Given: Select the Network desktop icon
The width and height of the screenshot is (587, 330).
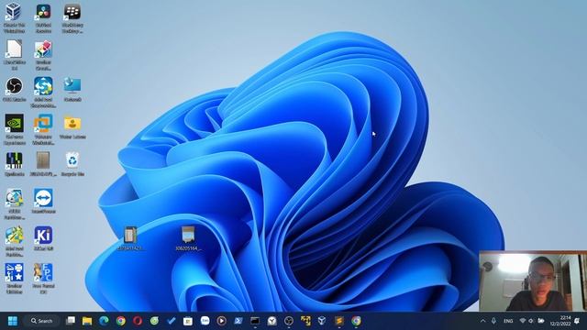Looking at the screenshot, I should click(x=72, y=89).
